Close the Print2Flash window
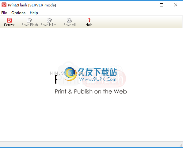 [x=176, y=5]
